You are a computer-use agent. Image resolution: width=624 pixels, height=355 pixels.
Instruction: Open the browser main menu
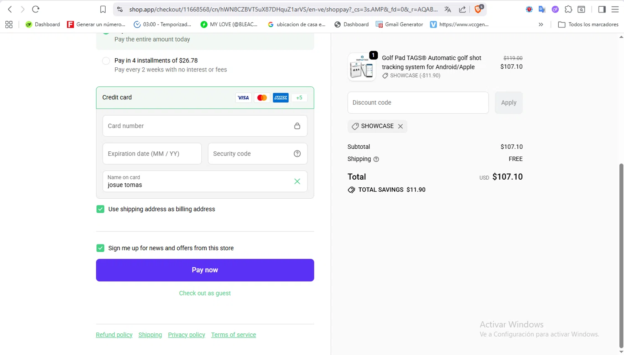point(615,9)
